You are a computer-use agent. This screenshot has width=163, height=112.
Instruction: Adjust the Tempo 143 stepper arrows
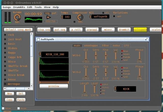62,17
